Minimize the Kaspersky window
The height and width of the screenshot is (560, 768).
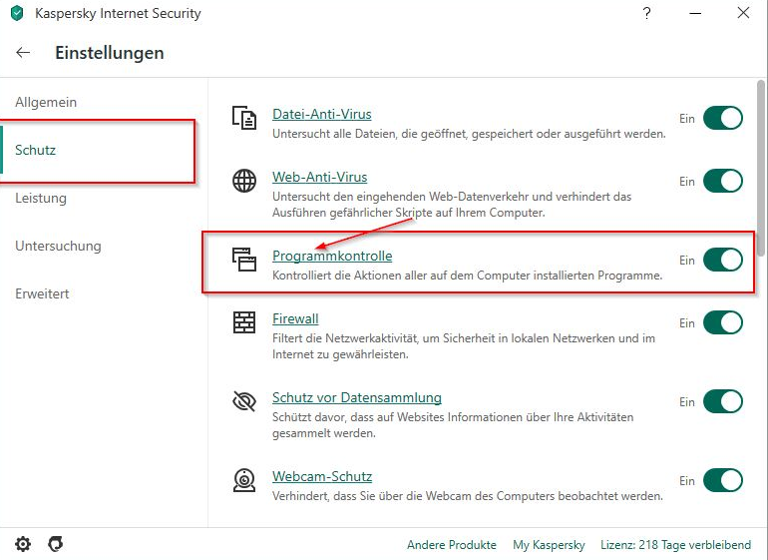[x=695, y=13]
